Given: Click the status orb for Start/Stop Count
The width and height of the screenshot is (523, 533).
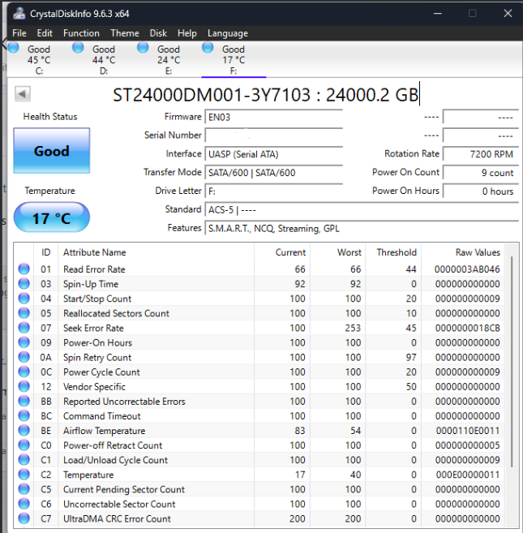Looking at the screenshot, I should pyautogui.click(x=24, y=298).
